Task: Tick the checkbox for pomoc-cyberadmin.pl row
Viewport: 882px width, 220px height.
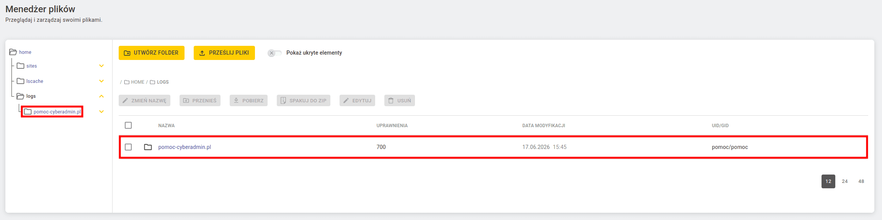Action: 128,147
